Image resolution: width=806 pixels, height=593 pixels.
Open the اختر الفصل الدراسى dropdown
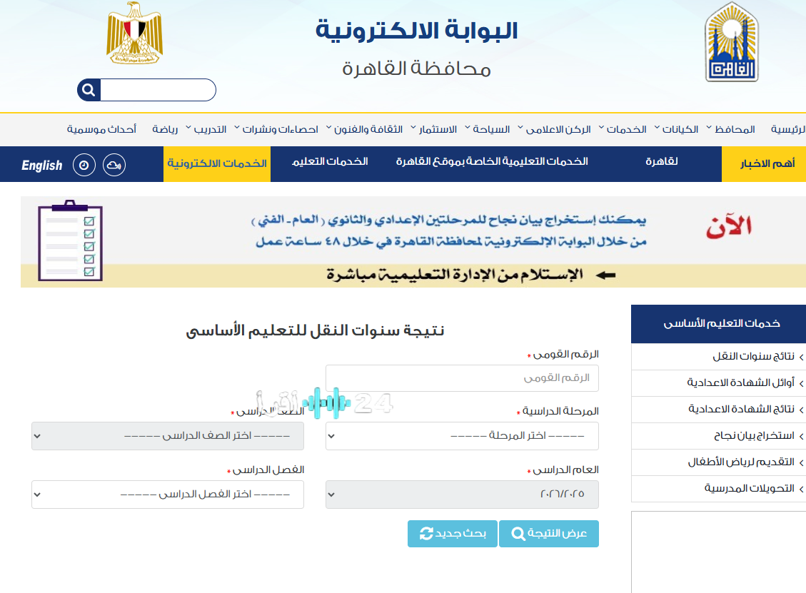pyautogui.click(x=167, y=495)
